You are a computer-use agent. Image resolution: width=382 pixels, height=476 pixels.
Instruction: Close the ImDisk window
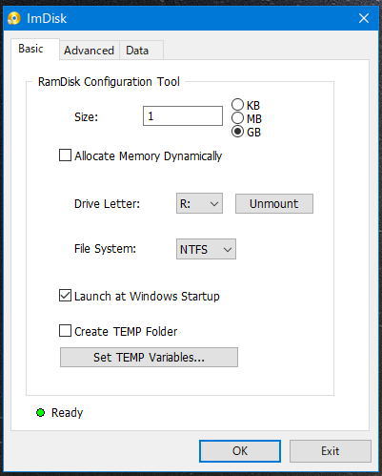pos(364,18)
